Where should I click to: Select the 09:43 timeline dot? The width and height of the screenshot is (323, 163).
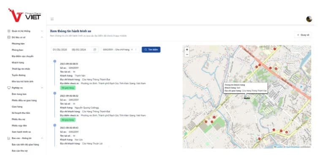pyautogui.click(x=55, y=125)
